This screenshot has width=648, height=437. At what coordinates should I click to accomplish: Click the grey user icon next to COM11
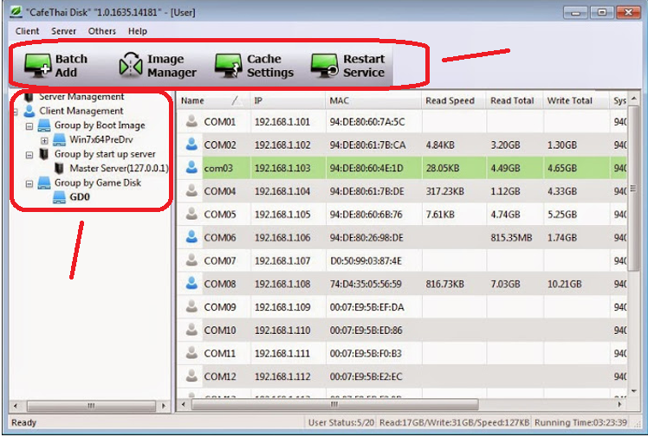tap(191, 352)
